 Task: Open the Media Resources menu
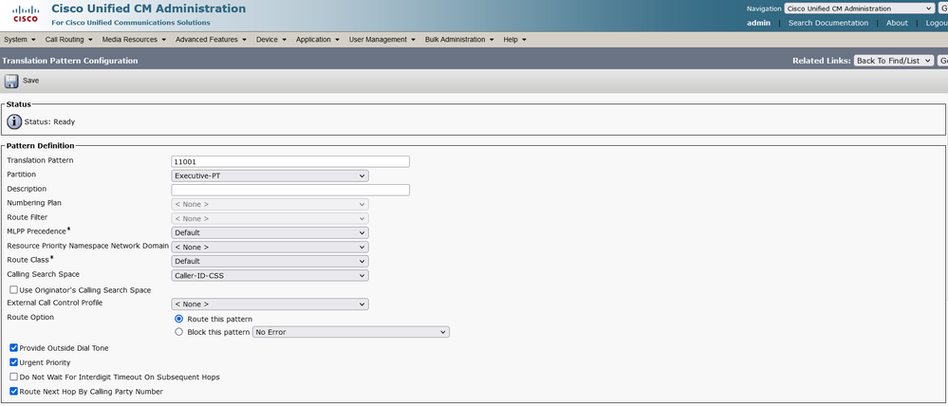pyautogui.click(x=134, y=39)
